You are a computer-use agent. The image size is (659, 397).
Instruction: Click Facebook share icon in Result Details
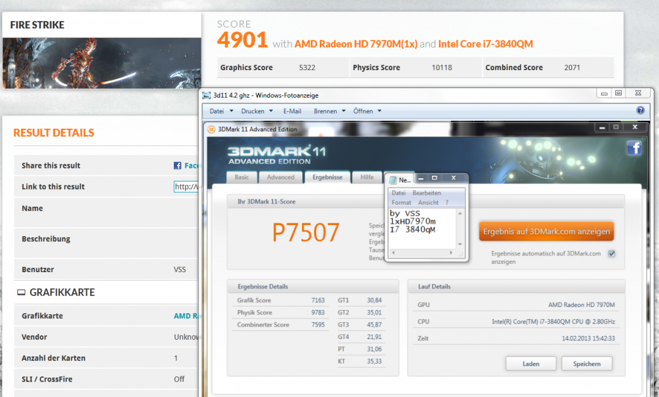point(178,165)
